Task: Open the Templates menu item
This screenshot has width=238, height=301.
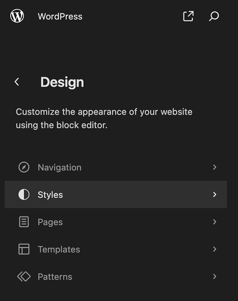Action: click(x=116, y=249)
